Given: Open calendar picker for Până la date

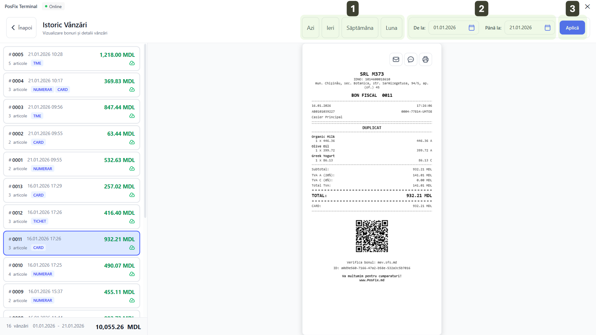Looking at the screenshot, I should [x=547, y=28].
